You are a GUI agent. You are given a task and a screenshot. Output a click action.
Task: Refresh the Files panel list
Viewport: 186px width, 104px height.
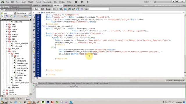point(6,16)
